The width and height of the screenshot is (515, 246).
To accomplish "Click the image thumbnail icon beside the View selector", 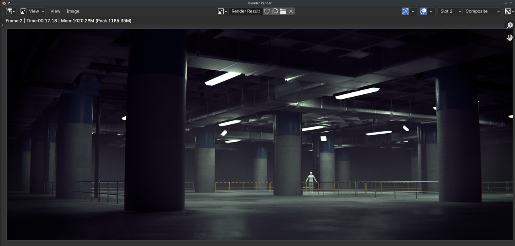I will coord(23,11).
